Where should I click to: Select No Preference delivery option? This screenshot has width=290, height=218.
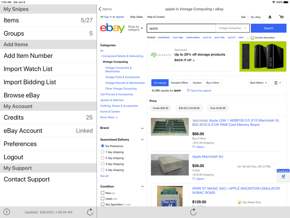coord(102,146)
